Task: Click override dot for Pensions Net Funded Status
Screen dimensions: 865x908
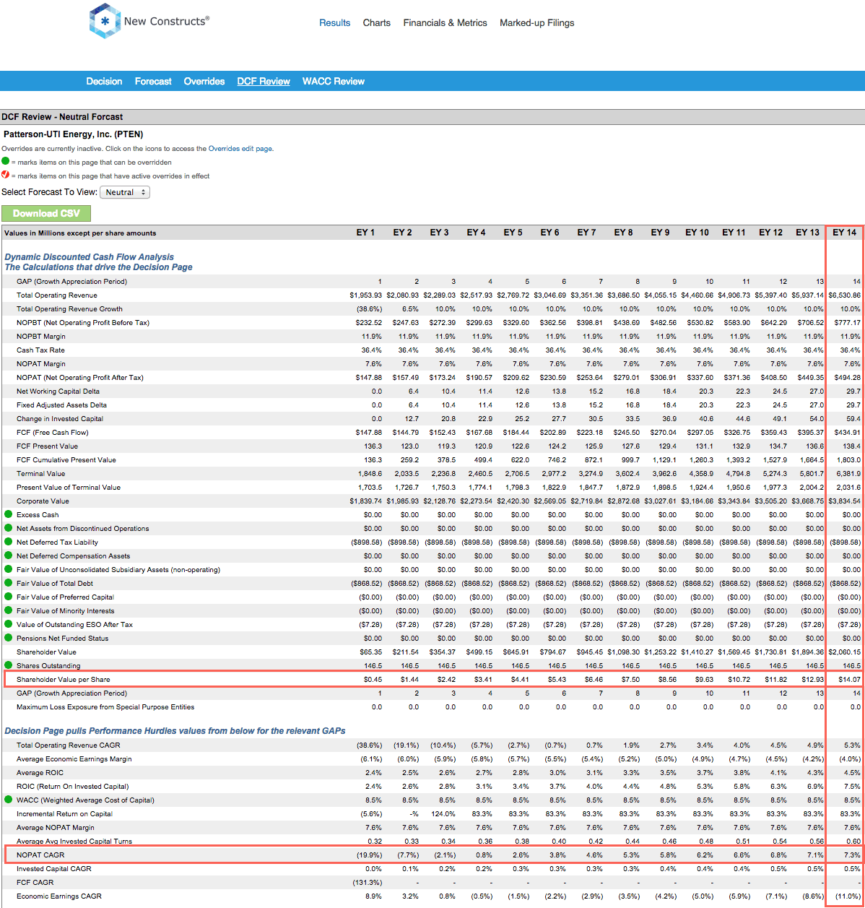Action: pyautogui.click(x=8, y=638)
